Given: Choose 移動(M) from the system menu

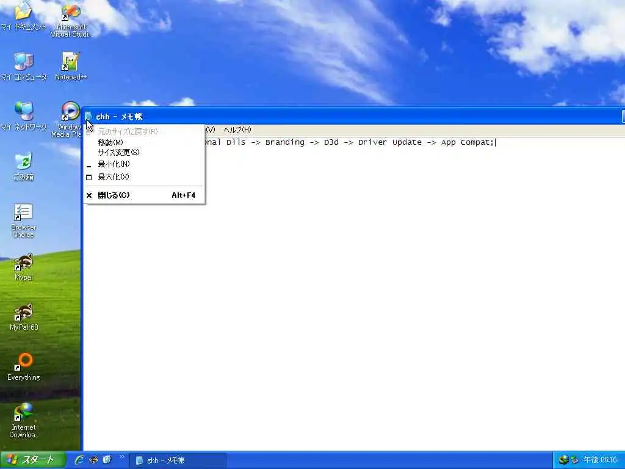Looking at the screenshot, I should [x=144, y=142].
